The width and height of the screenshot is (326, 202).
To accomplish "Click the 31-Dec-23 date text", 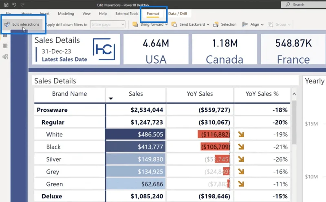I will (57, 51).
